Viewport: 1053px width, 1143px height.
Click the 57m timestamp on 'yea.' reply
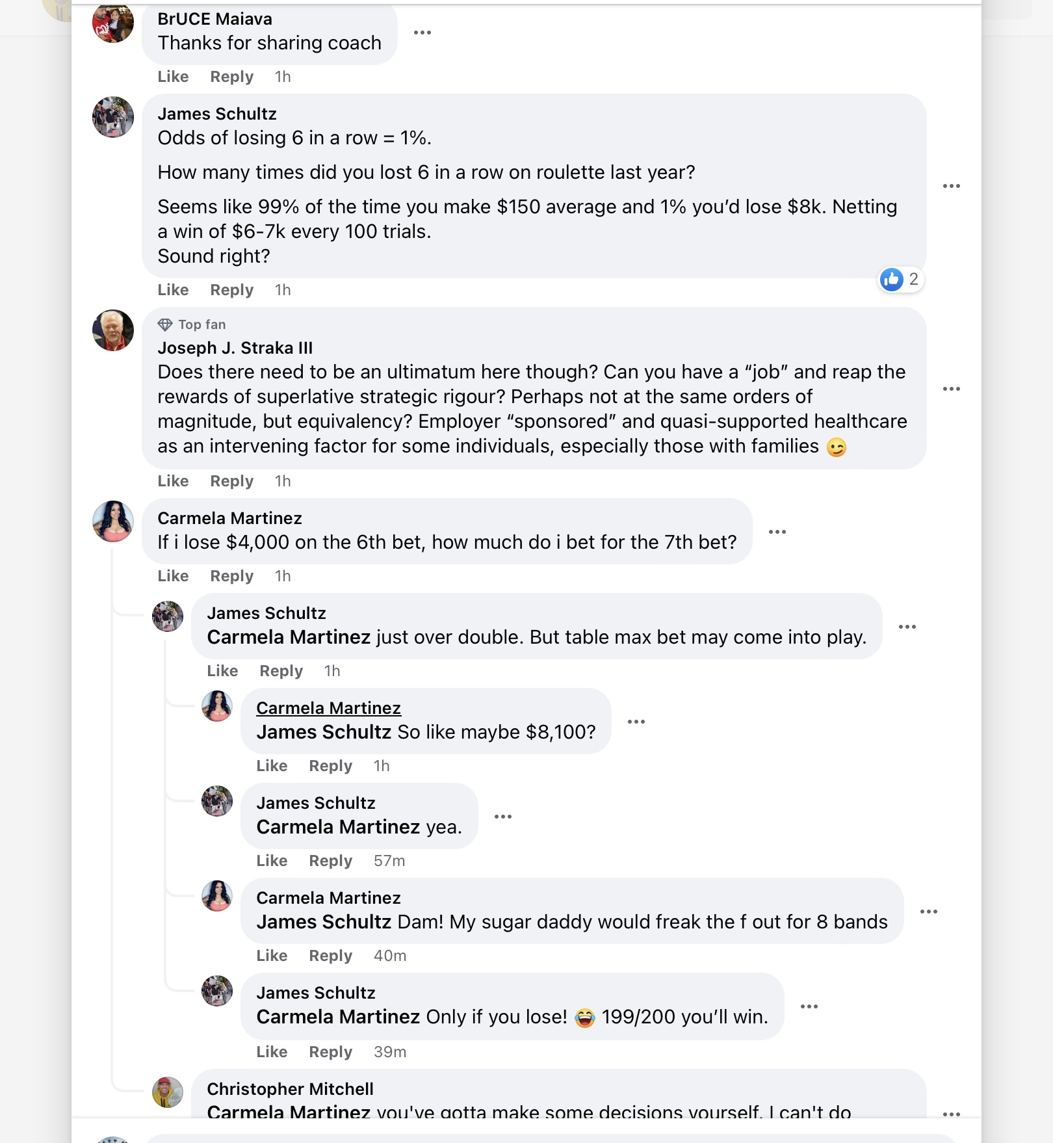(x=389, y=861)
